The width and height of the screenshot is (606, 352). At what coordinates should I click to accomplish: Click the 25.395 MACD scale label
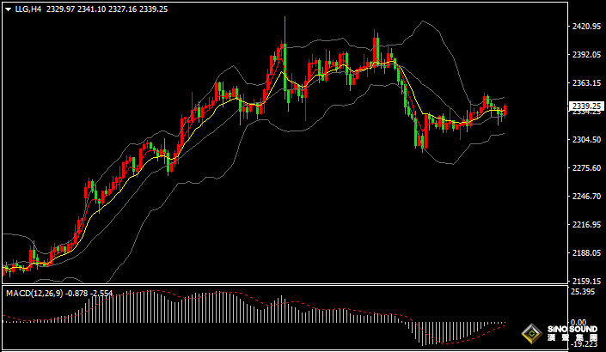tap(583, 293)
